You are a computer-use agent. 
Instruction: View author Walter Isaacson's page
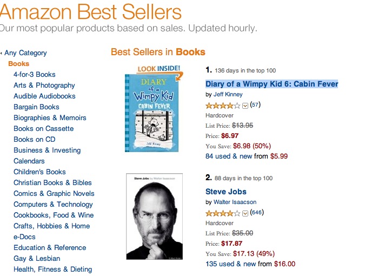point(235,202)
